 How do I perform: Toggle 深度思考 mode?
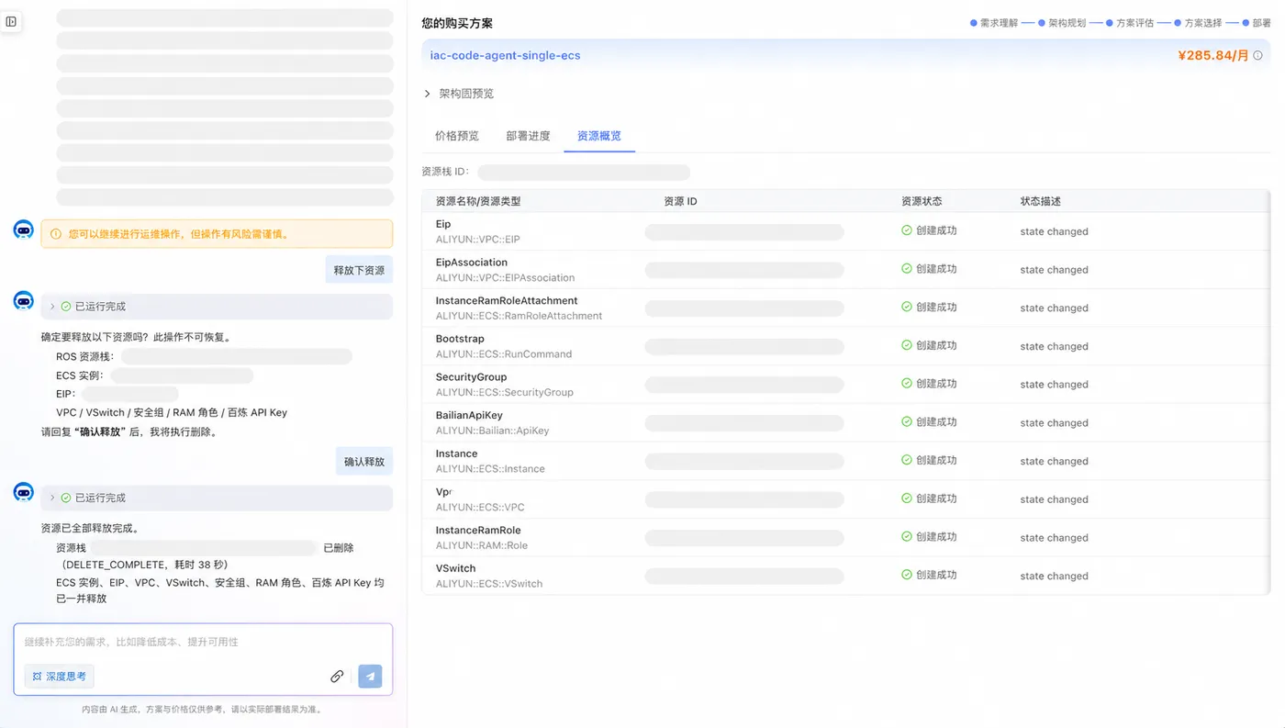click(x=60, y=677)
